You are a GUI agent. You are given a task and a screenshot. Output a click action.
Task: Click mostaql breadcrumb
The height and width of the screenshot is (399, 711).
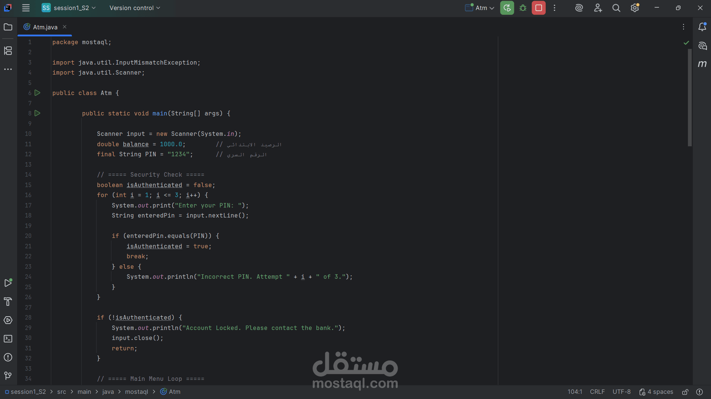coord(137,392)
